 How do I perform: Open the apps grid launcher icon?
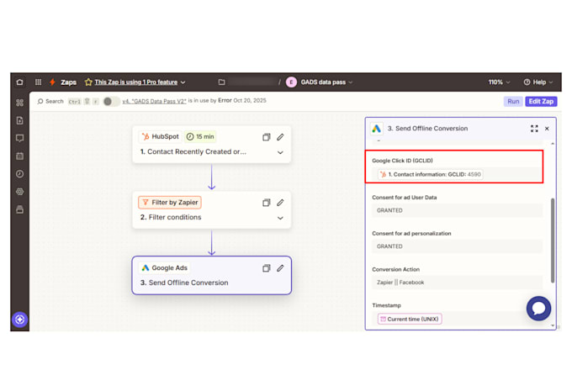[x=38, y=82]
